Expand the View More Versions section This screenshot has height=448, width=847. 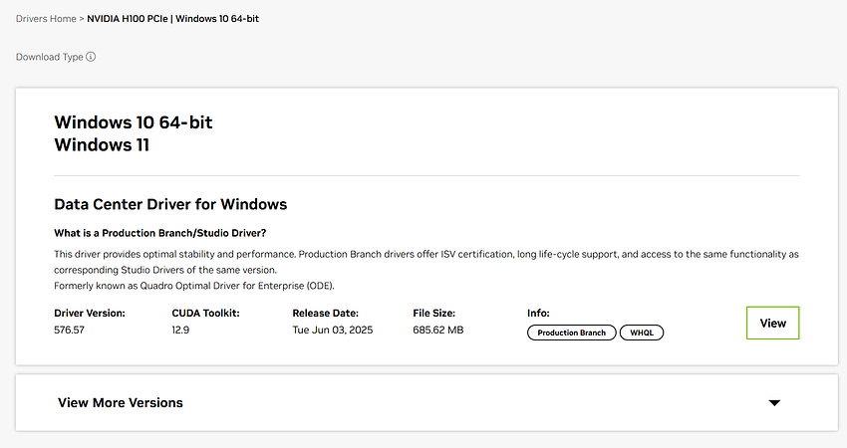(x=426, y=402)
